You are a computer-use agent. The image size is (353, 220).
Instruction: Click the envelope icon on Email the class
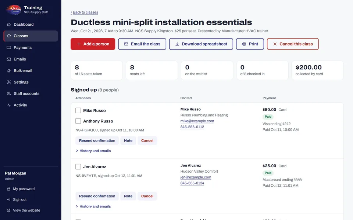126,44
